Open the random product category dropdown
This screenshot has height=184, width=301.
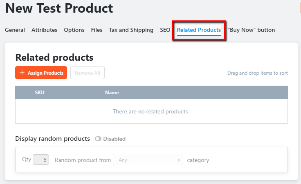point(147,160)
